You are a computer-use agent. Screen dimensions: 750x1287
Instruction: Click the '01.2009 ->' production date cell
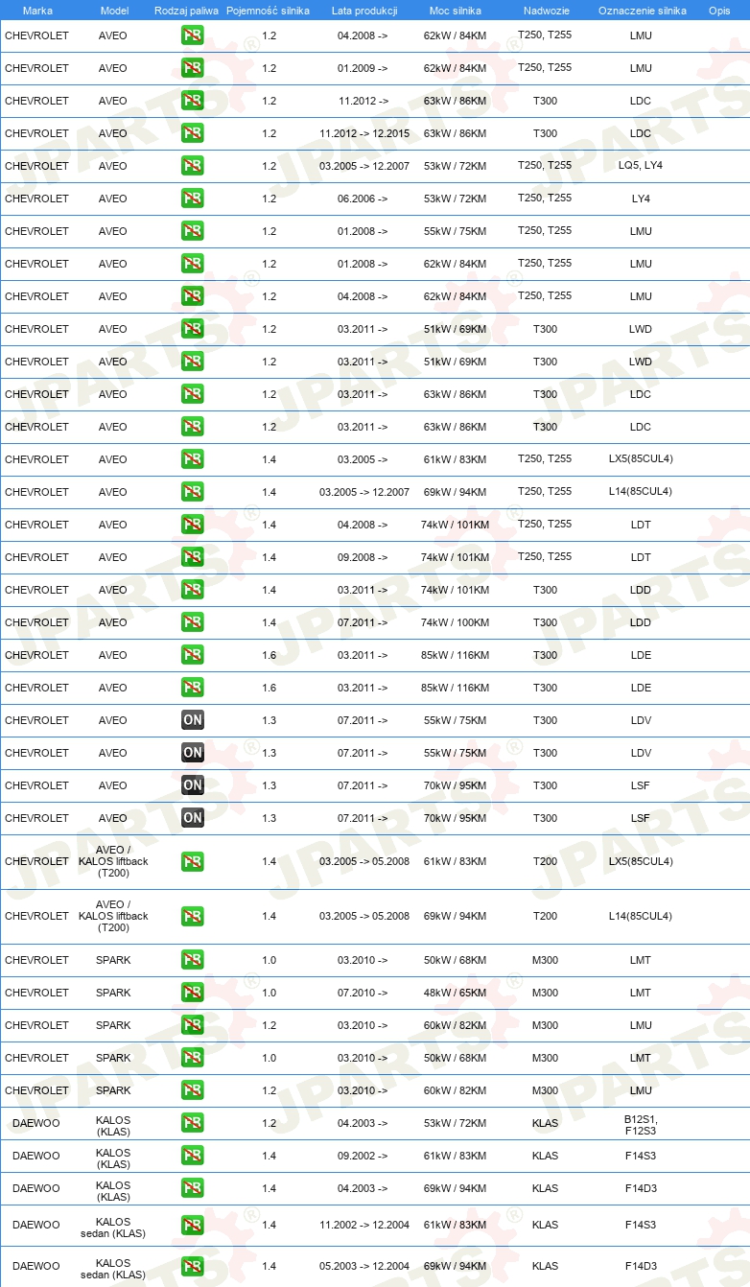(363, 68)
